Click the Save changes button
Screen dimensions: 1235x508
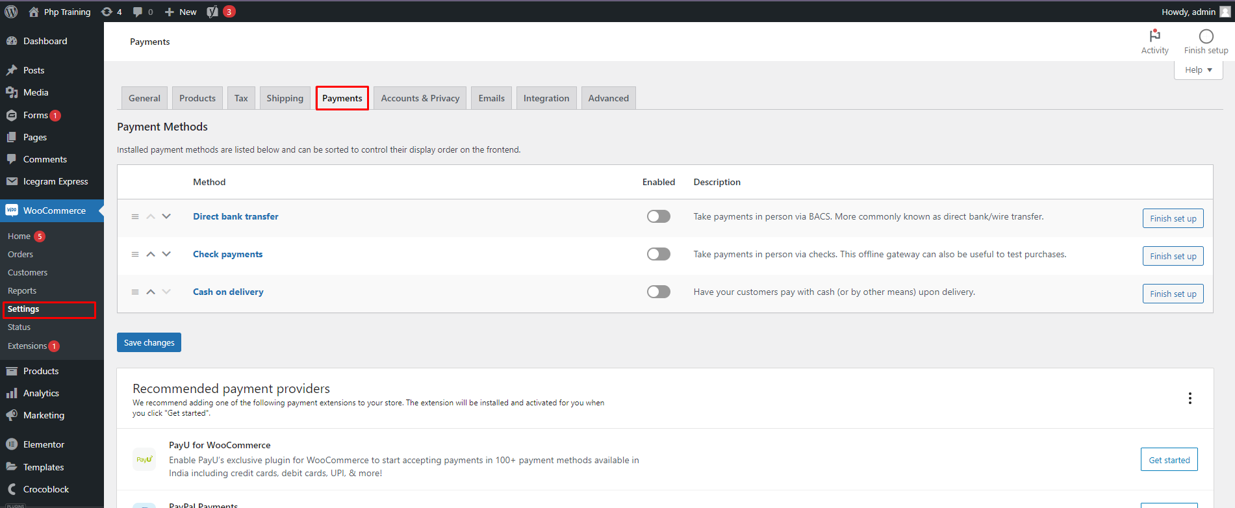pos(149,342)
